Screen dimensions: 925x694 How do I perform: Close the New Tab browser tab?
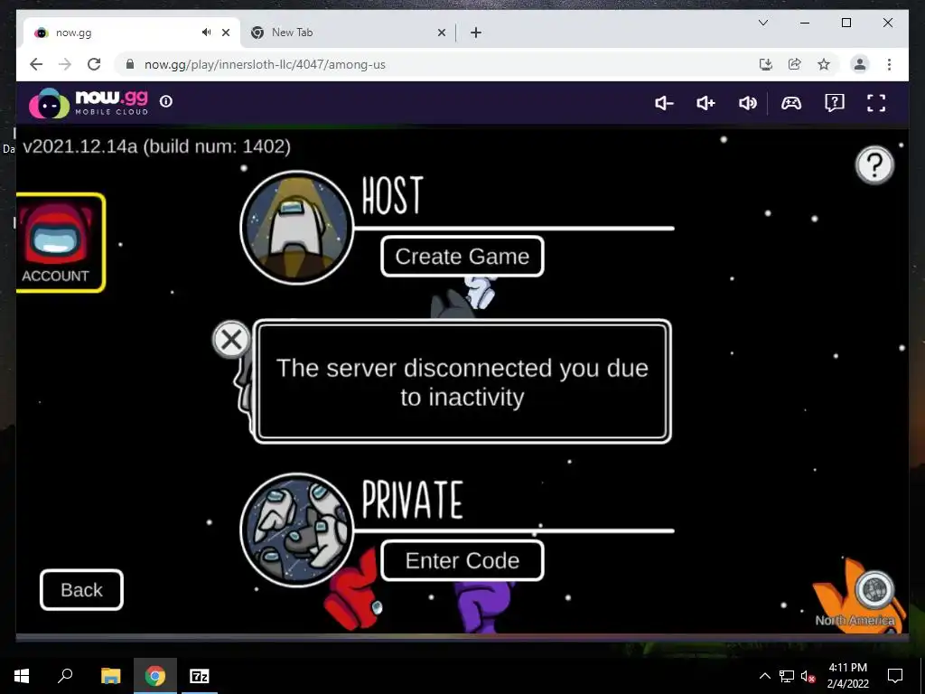click(x=441, y=33)
